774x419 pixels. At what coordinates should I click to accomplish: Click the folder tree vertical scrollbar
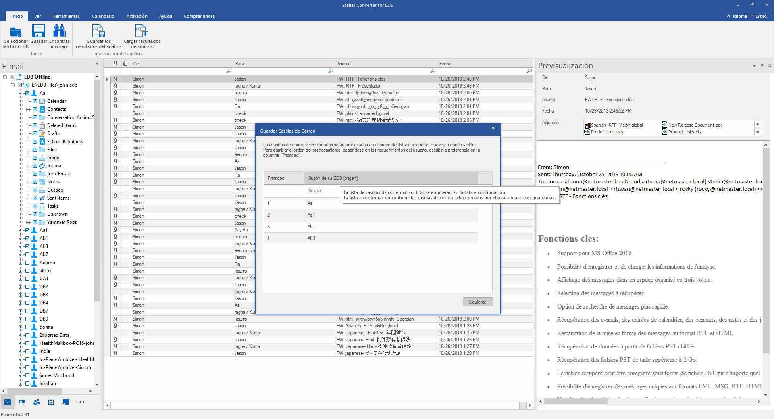(97, 190)
